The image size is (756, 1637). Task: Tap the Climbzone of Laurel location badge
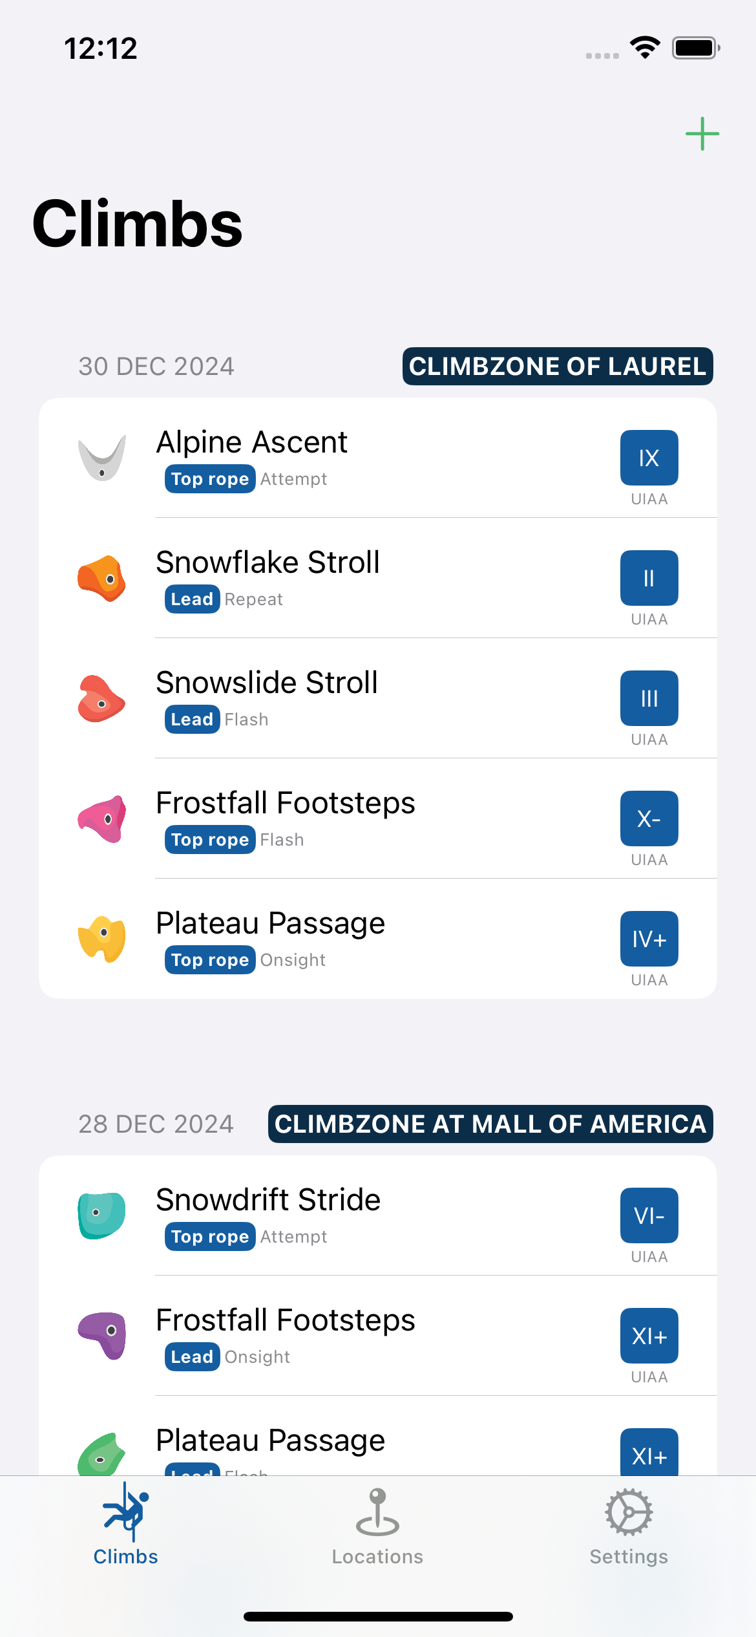coord(557,367)
